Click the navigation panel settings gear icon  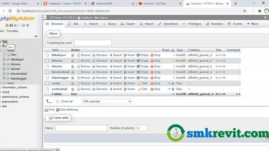[24, 25]
